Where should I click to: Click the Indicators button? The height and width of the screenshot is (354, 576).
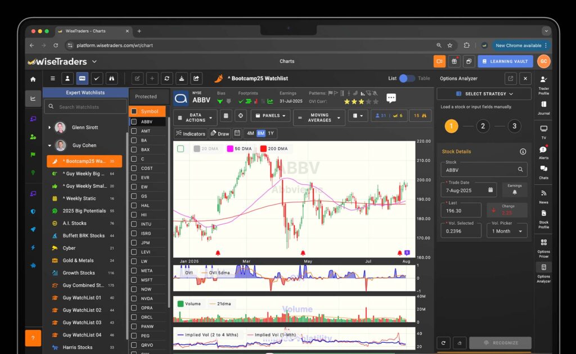(x=190, y=134)
